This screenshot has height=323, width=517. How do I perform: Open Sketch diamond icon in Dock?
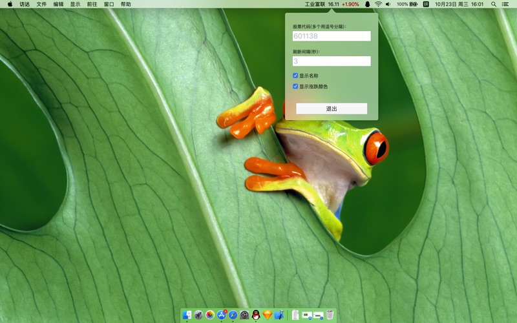[268, 315]
